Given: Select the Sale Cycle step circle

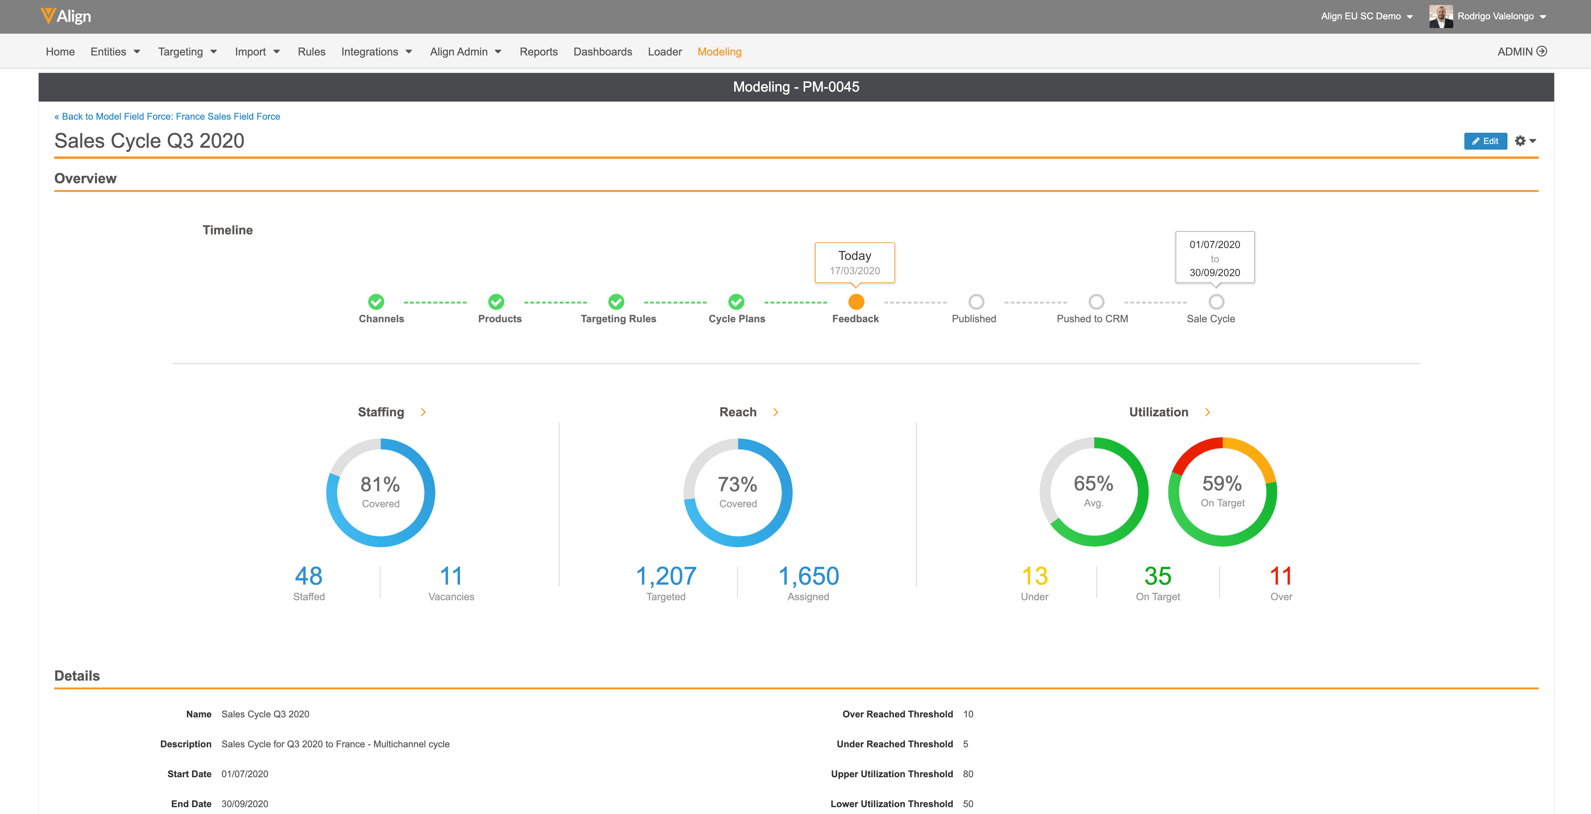Looking at the screenshot, I should [1216, 302].
